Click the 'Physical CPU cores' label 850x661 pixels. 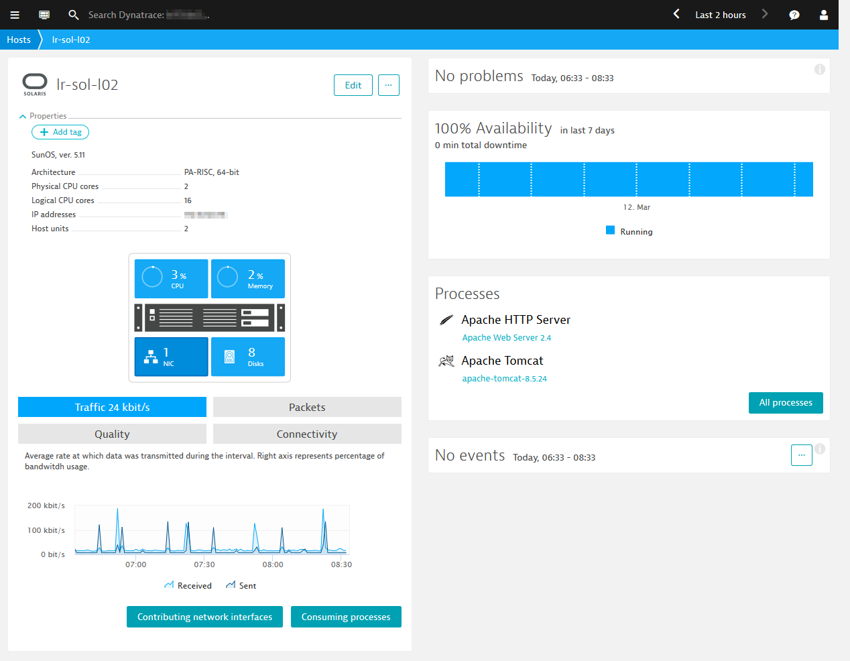pos(65,186)
